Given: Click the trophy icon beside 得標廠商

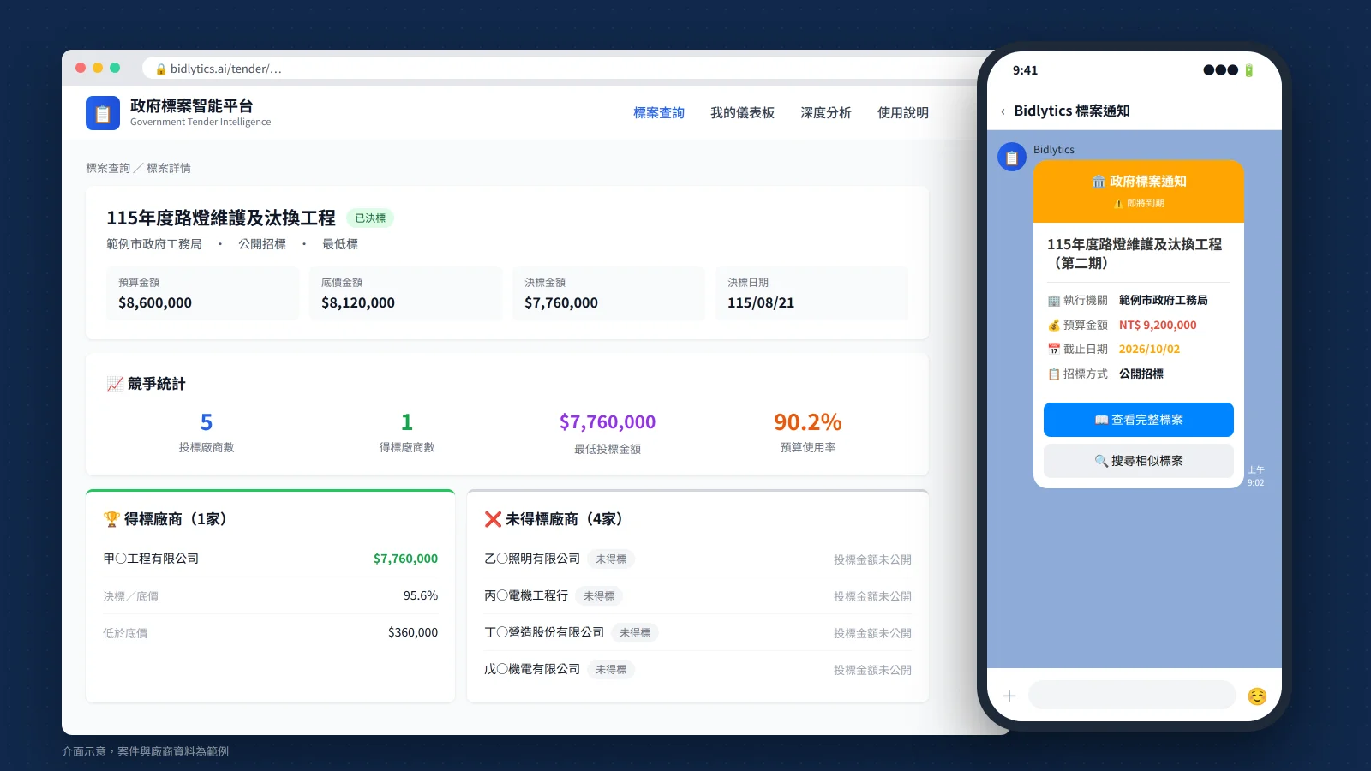Looking at the screenshot, I should [x=111, y=519].
